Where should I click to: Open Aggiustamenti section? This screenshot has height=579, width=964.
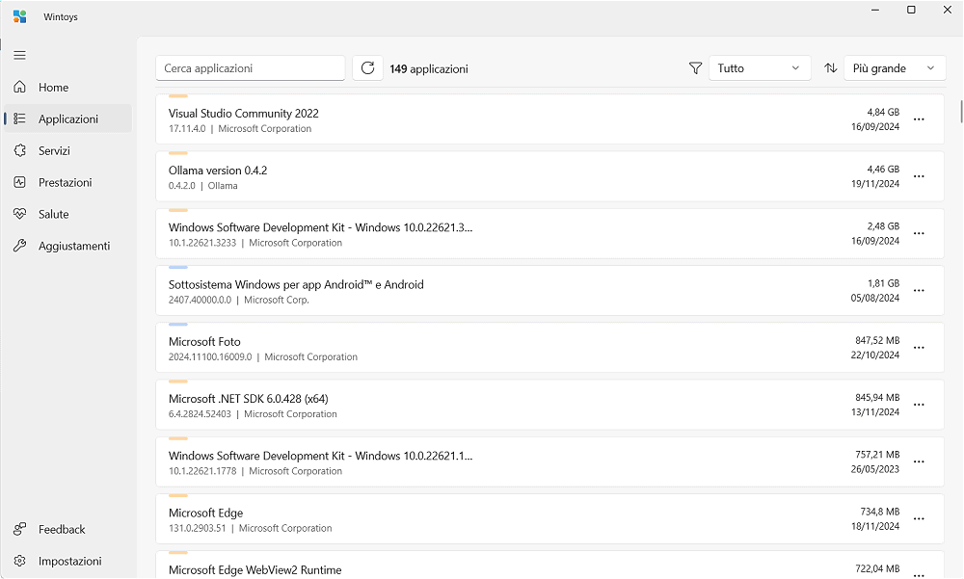(67, 246)
